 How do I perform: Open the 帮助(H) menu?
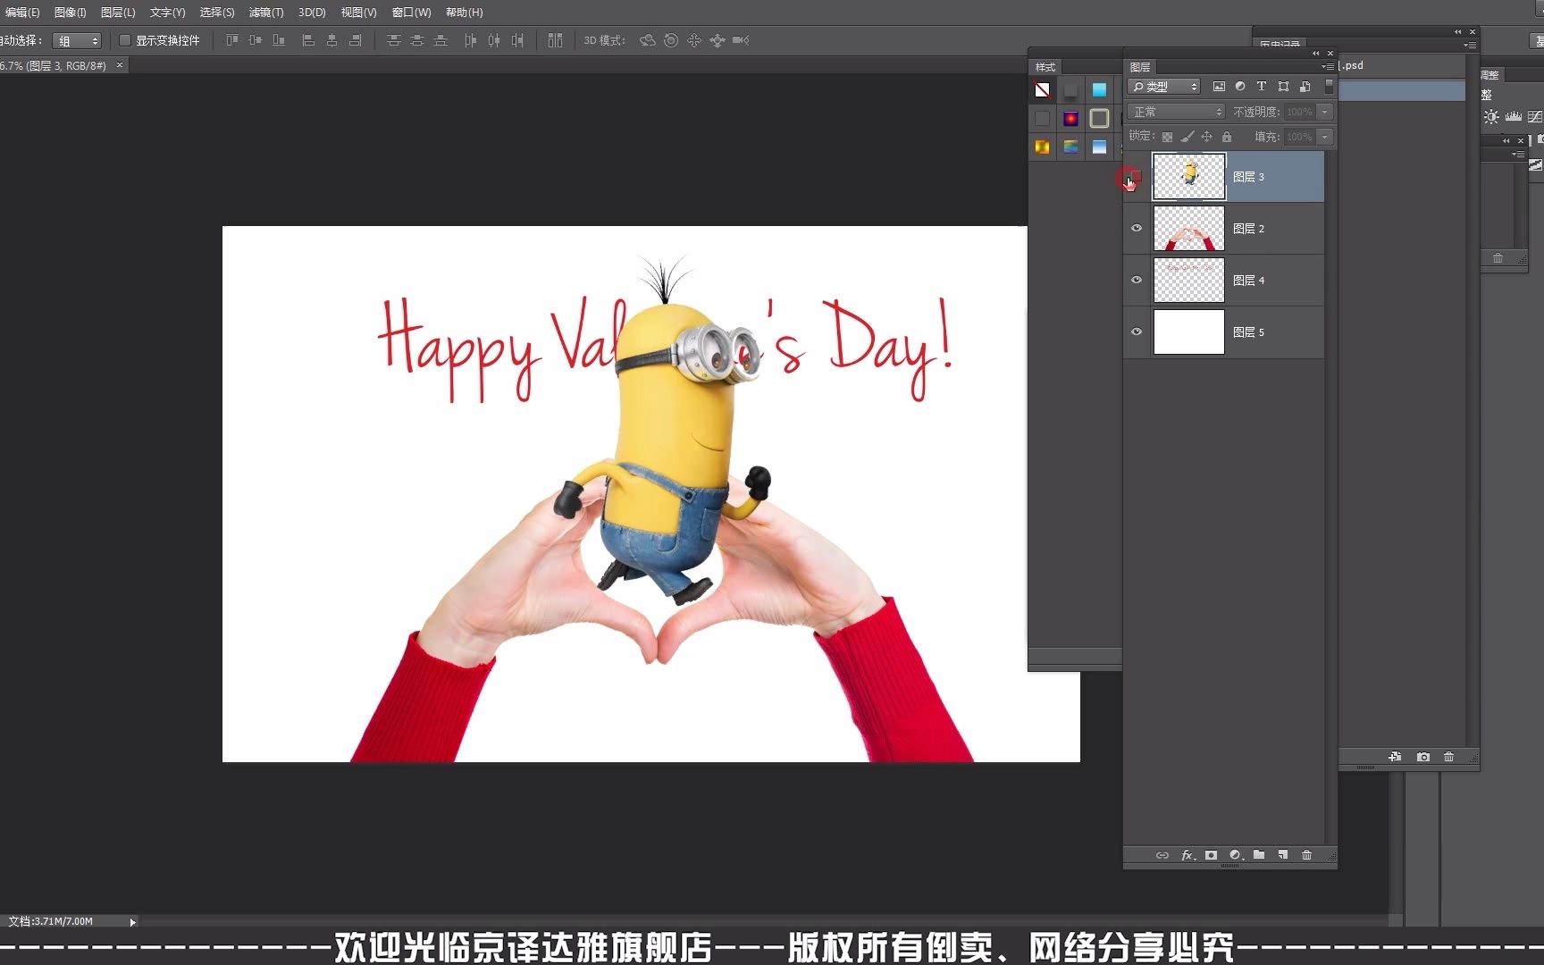[x=464, y=13]
